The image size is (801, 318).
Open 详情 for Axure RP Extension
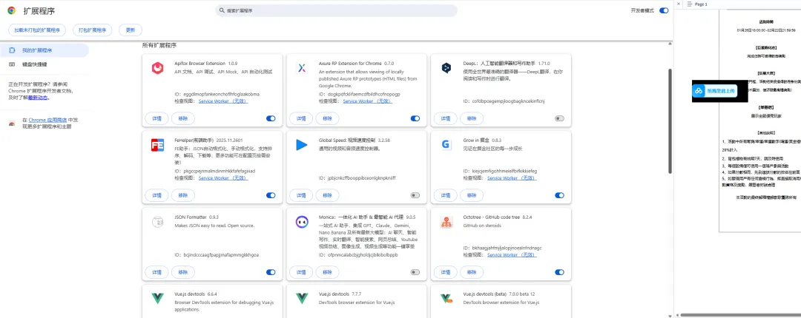pos(301,118)
